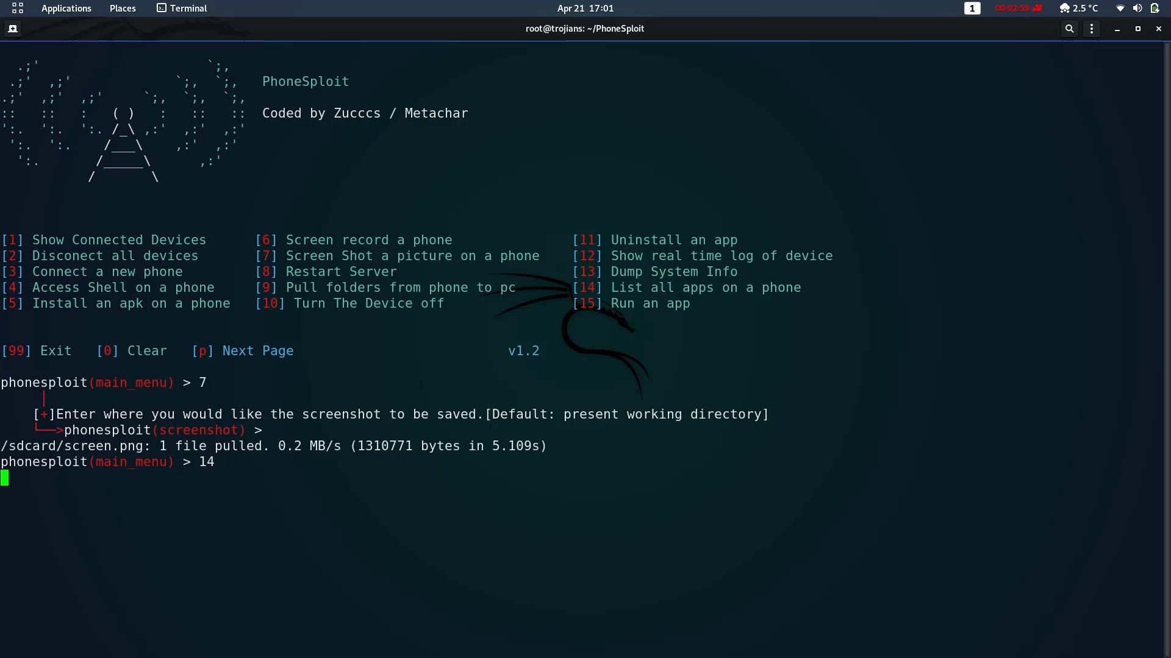Screen dimensions: 1171x658
Task: Open the Places menu
Action: (x=122, y=8)
